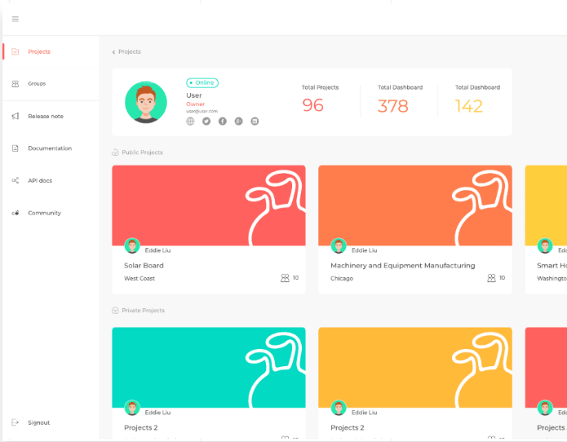Click the Total Projects value 96
This screenshot has height=442, width=567.
pos(312,105)
